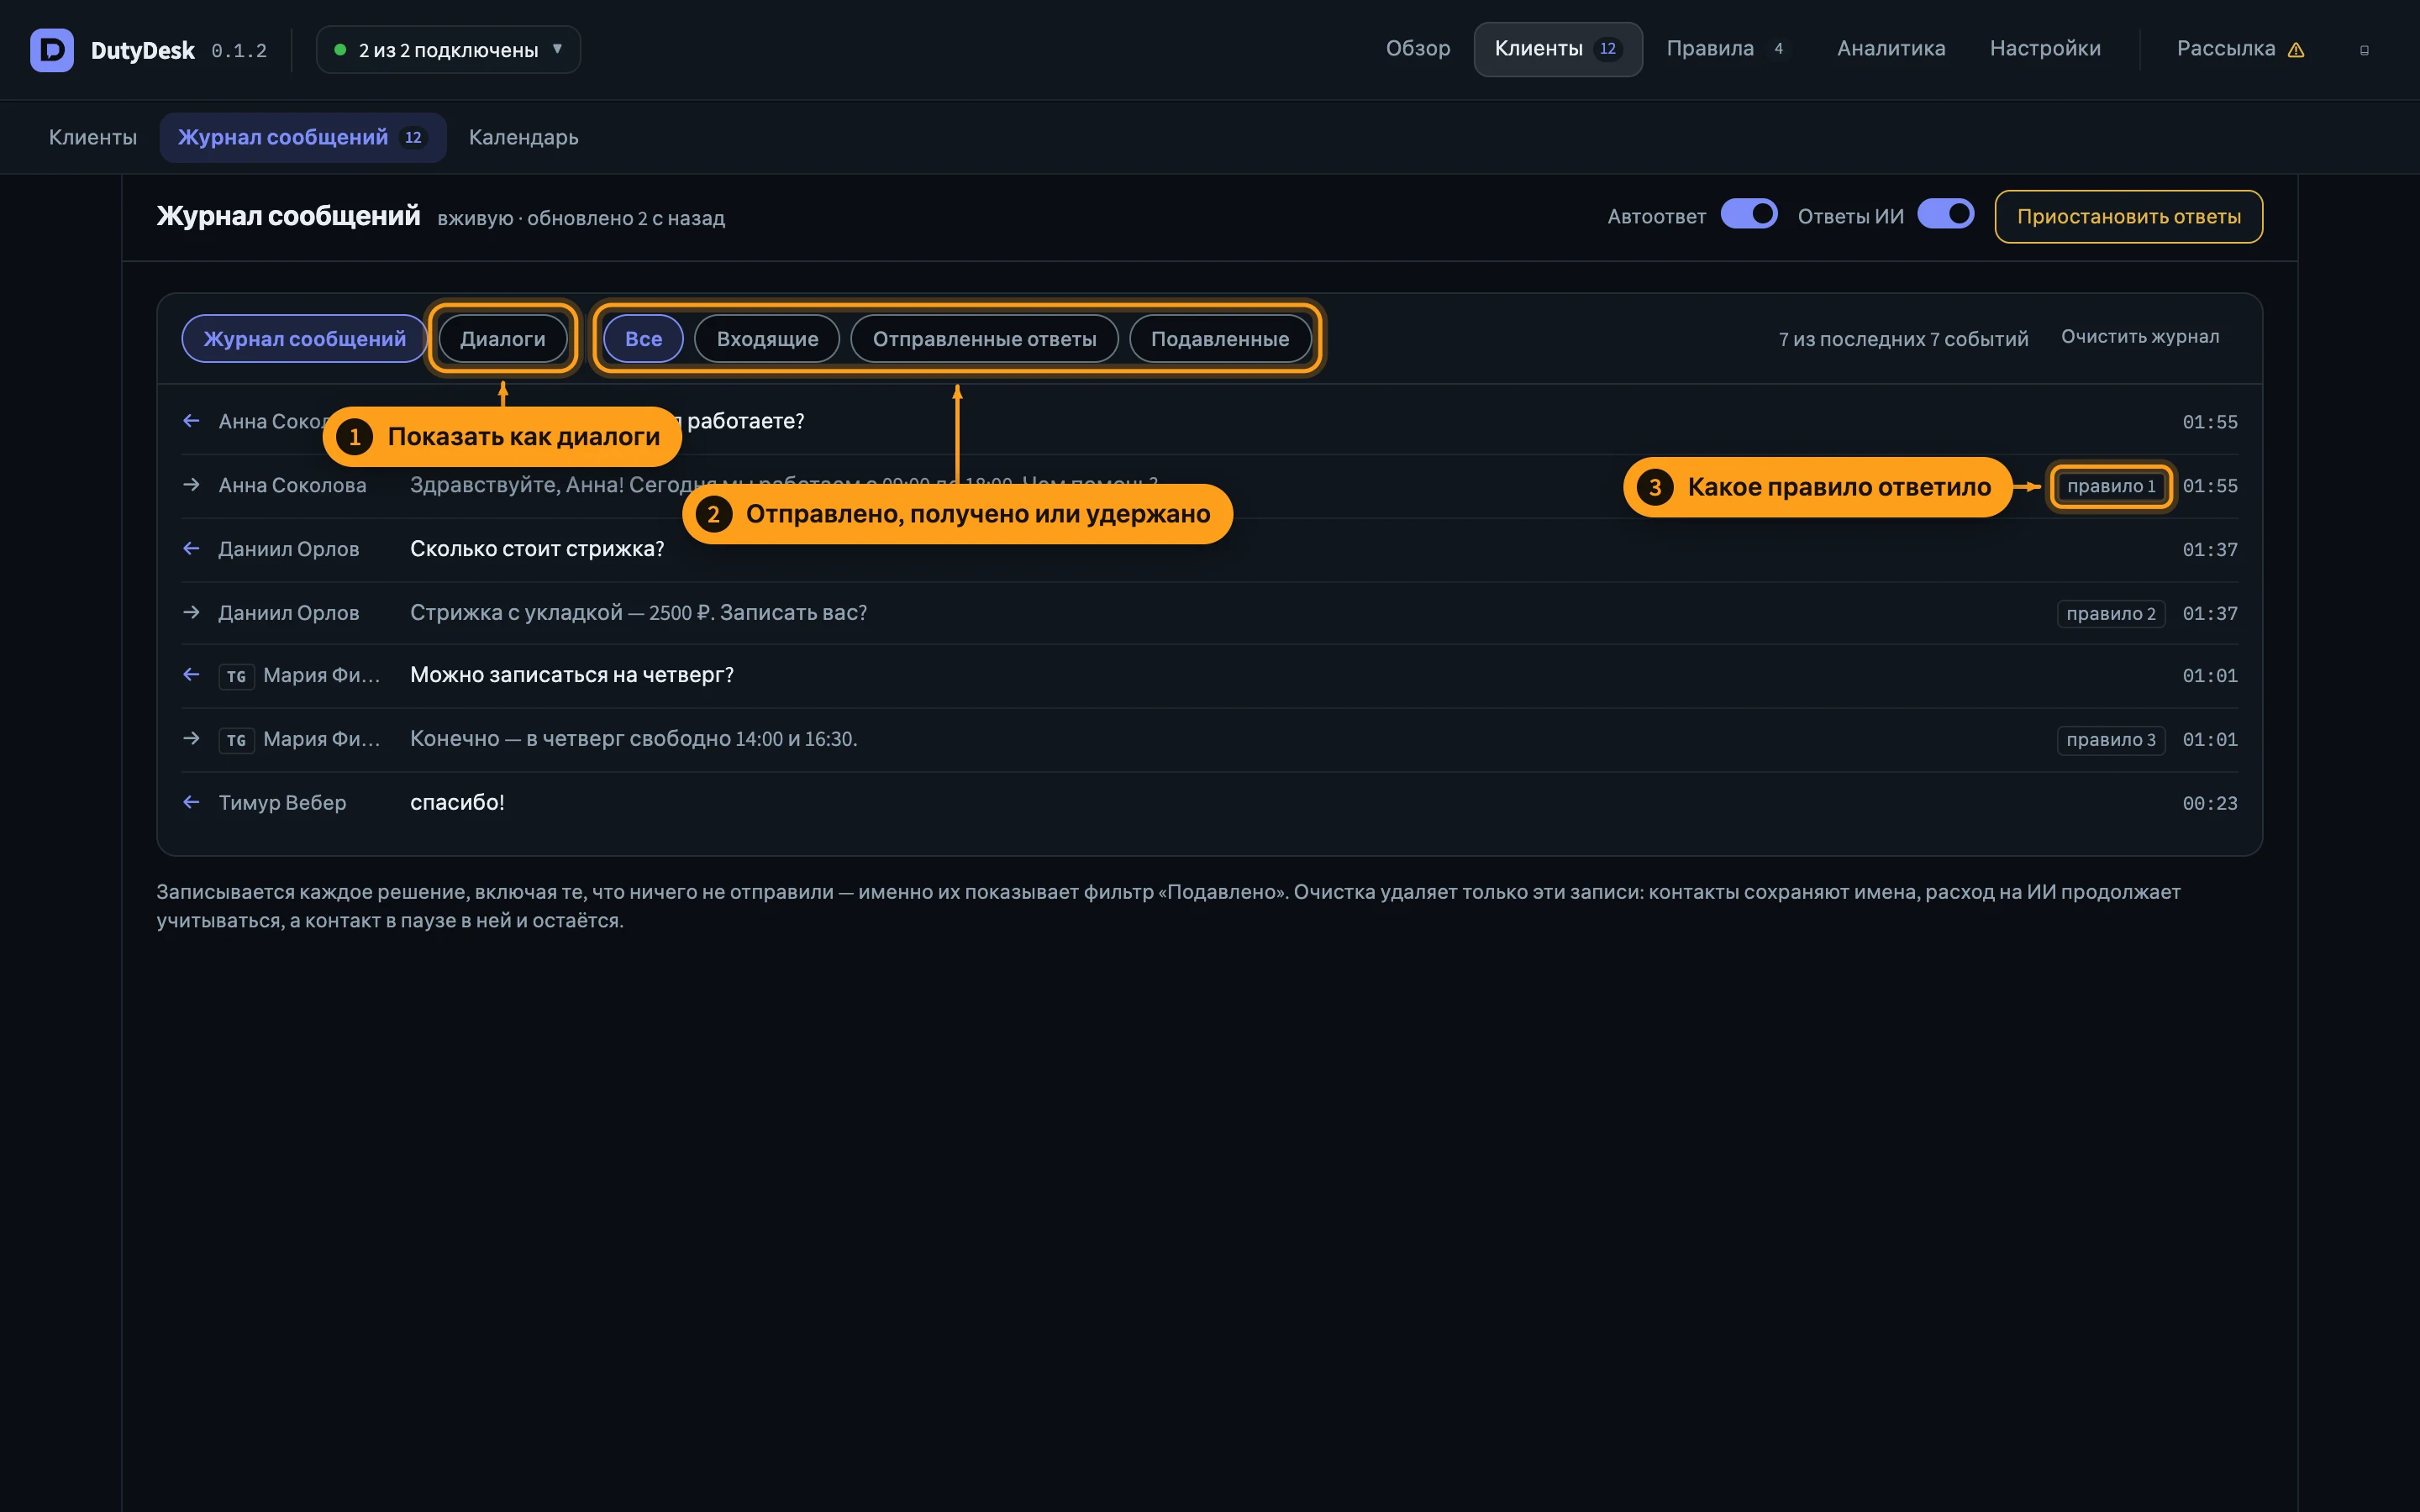Viewport: 2420px width, 1512px height.
Task: Open the Аналитика page
Action: click(x=1890, y=49)
